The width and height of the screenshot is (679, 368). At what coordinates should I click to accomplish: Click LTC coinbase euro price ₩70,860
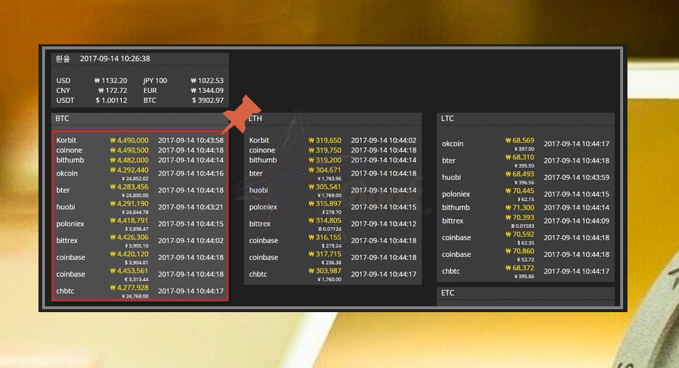coord(520,251)
